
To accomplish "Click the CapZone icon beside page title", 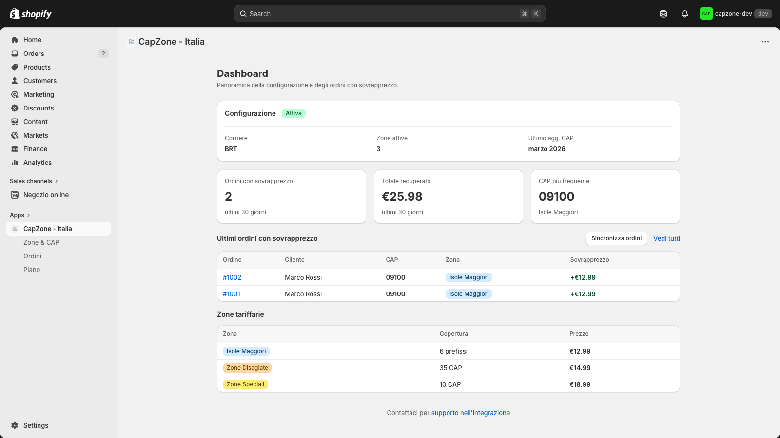I will click(x=132, y=42).
